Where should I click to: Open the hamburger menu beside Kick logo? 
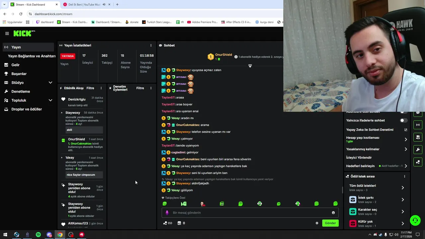[7, 33]
